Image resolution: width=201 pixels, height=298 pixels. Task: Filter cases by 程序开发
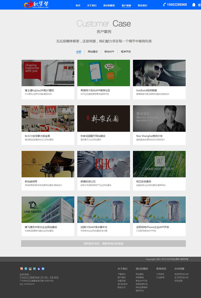pos(126,52)
